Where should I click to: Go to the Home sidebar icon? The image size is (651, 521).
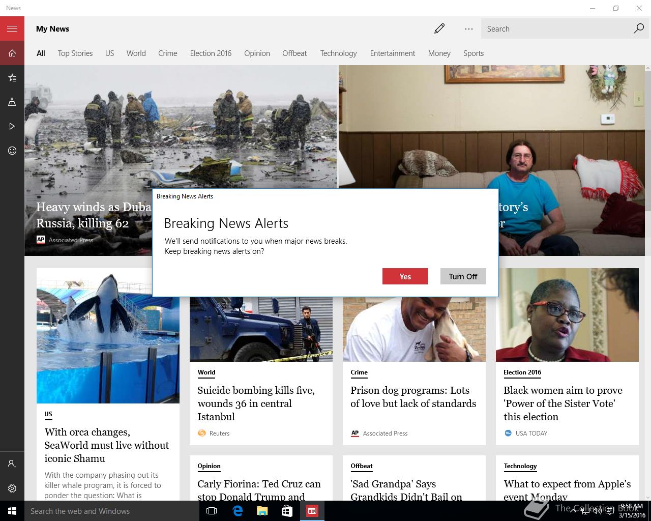pos(12,53)
